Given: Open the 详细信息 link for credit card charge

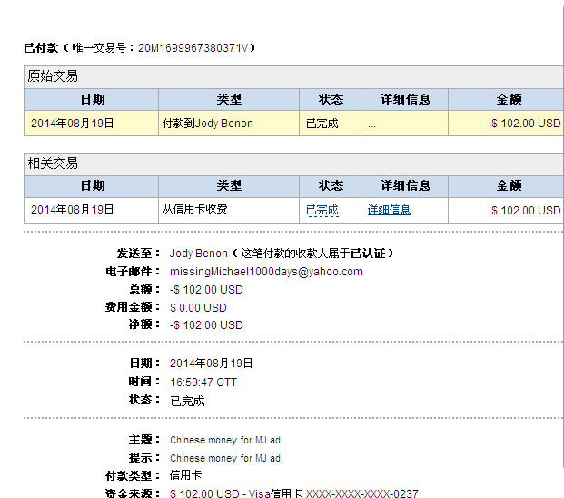Looking at the screenshot, I should (x=389, y=210).
